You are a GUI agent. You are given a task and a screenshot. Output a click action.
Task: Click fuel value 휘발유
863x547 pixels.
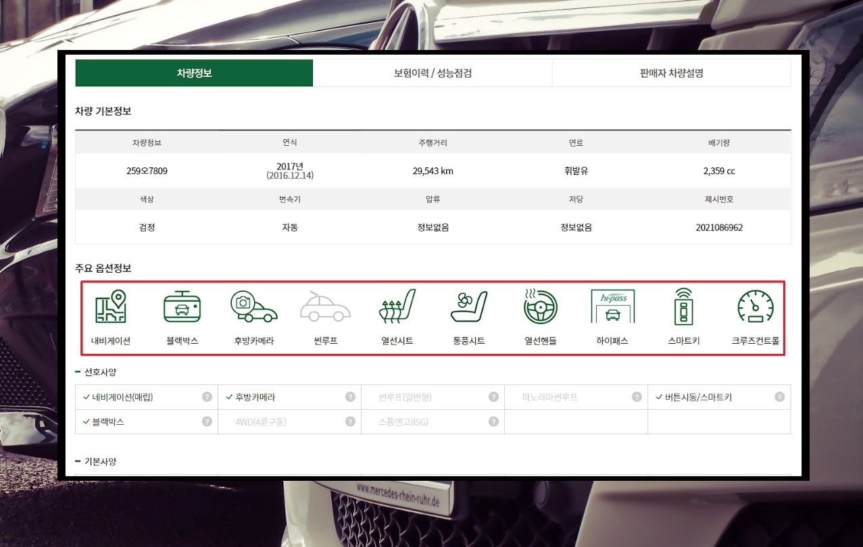(576, 171)
